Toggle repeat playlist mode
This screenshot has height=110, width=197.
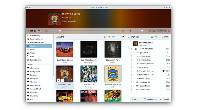(x=150, y=31)
